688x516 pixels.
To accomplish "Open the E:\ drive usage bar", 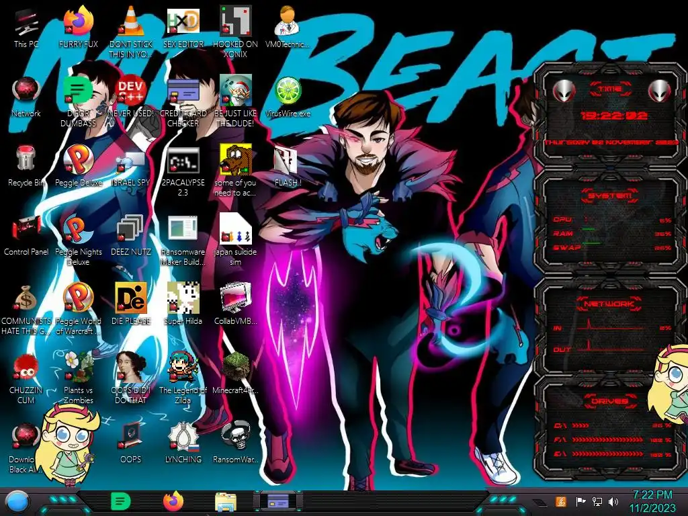I will (x=613, y=455).
